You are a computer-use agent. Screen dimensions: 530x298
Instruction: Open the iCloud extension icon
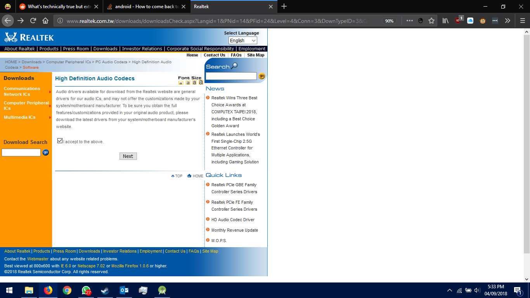pos(470,21)
